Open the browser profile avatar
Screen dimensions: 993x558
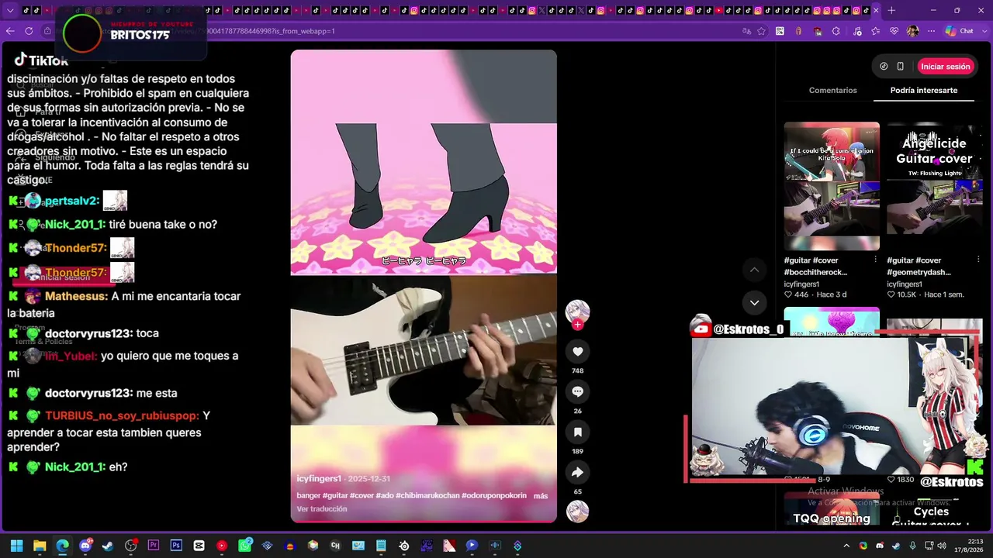point(913,31)
